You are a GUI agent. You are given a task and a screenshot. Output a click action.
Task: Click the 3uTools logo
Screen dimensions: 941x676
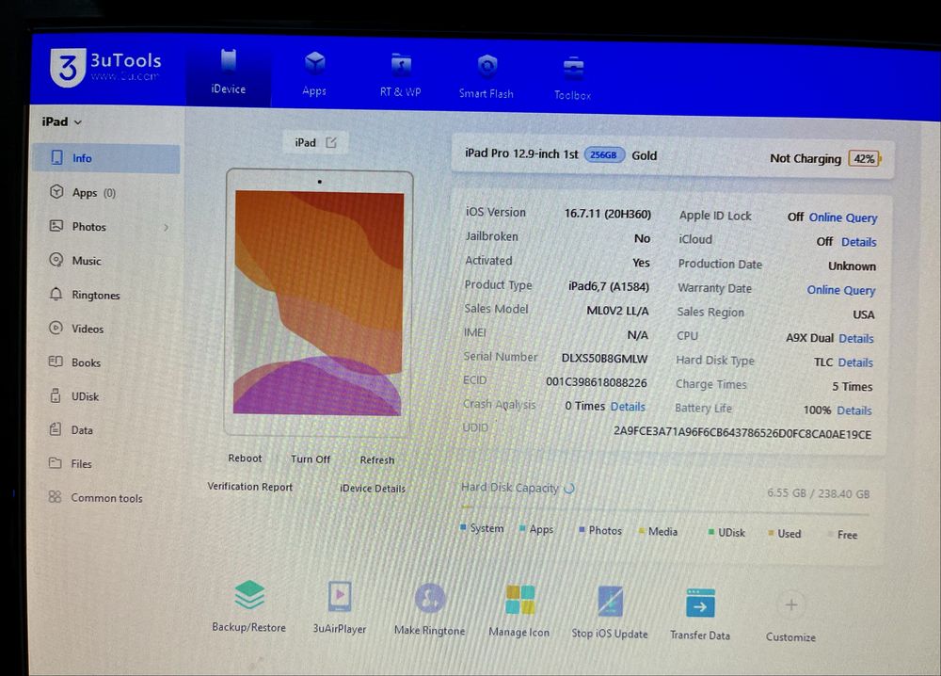click(105, 67)
